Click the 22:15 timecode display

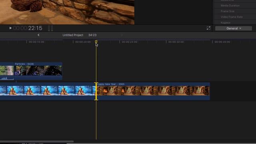point(28,28)
